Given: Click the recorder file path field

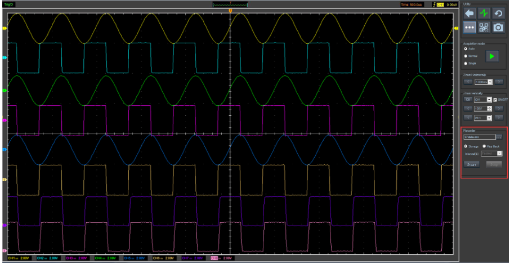Looking at the screenshot, I should click(480, 137).
